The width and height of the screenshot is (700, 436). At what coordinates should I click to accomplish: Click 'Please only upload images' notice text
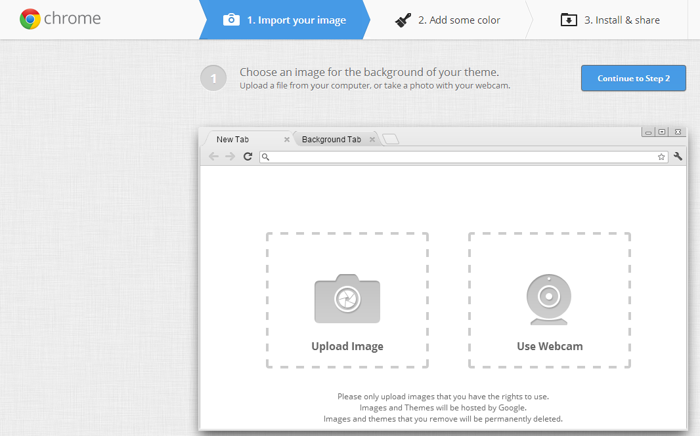[x=443, y=396]
